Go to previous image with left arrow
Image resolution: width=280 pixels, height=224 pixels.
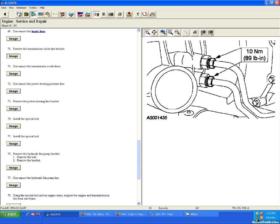(x=203, y=32)
